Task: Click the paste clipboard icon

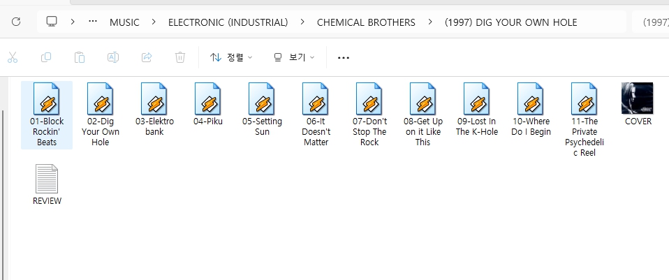Action: 80,57
